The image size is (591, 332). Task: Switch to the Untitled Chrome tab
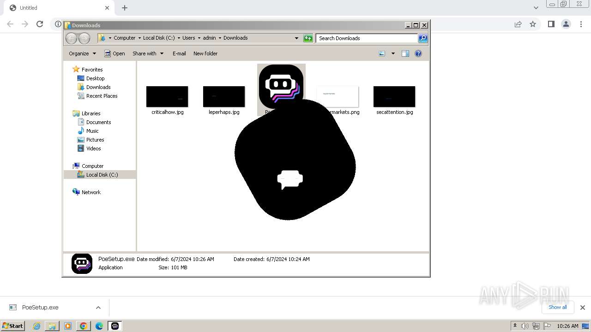coord(58,8)
